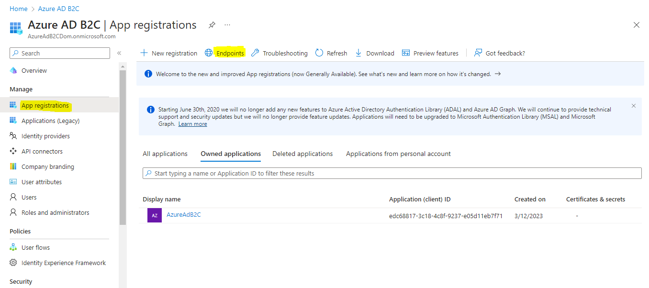Click the Identity Experience Framework gear icon
649x288 pixels.
coord(13,263)
